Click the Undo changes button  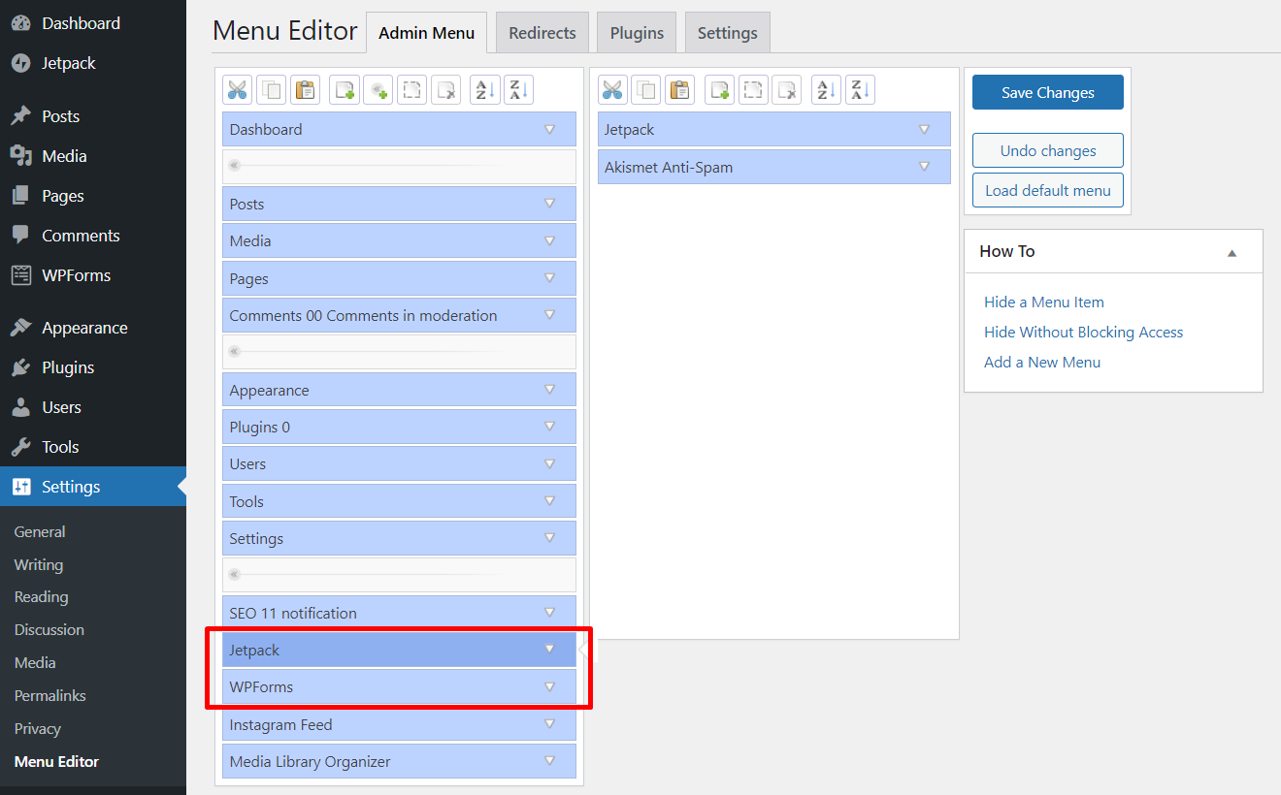coord(1048,150)
